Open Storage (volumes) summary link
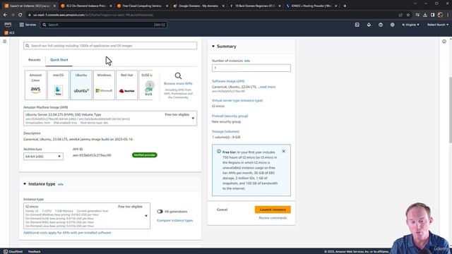This screenshot has height=254, width=452. click(225, 132)
